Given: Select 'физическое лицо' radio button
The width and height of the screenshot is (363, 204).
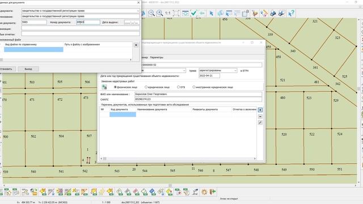Looking at the screenshot, I should pos(115,87).
